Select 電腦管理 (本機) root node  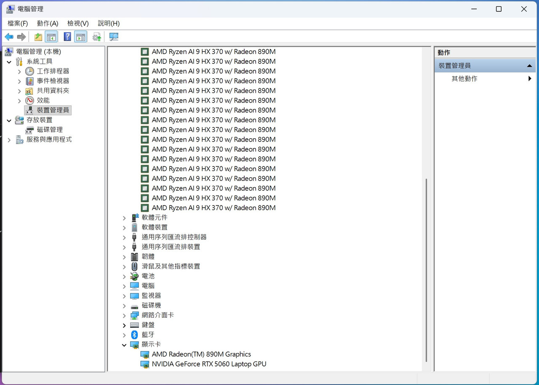click(38, 52)
